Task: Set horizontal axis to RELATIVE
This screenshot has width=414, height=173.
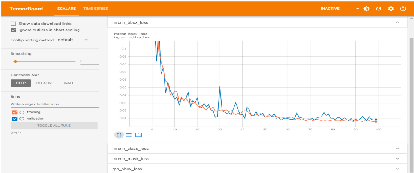Action: [x=45, y=83]
